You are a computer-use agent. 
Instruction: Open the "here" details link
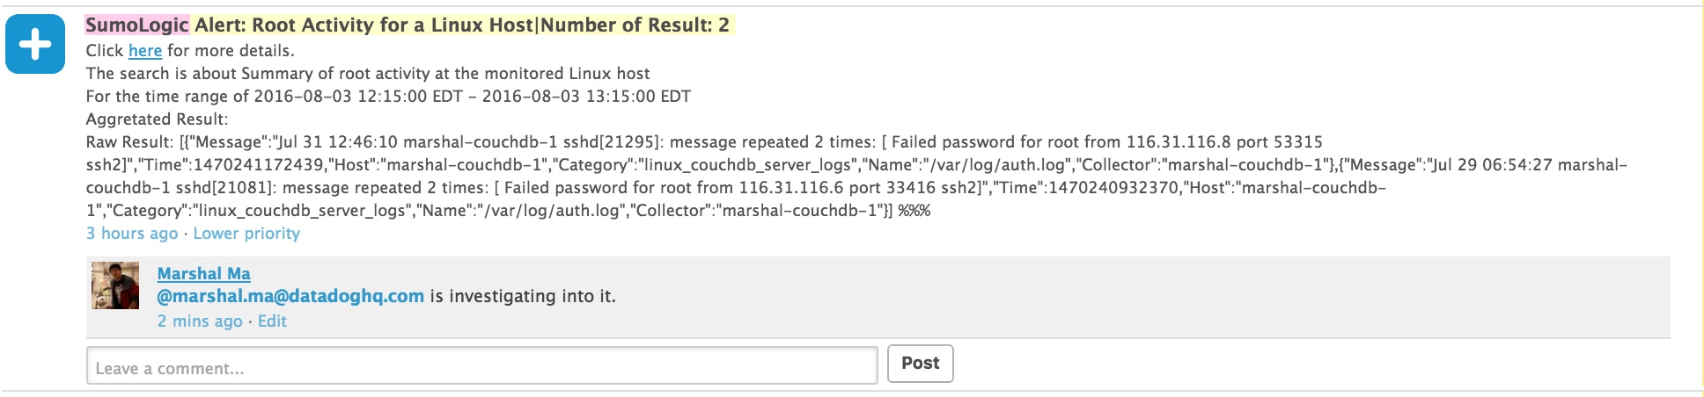click(x=145, y=51)
